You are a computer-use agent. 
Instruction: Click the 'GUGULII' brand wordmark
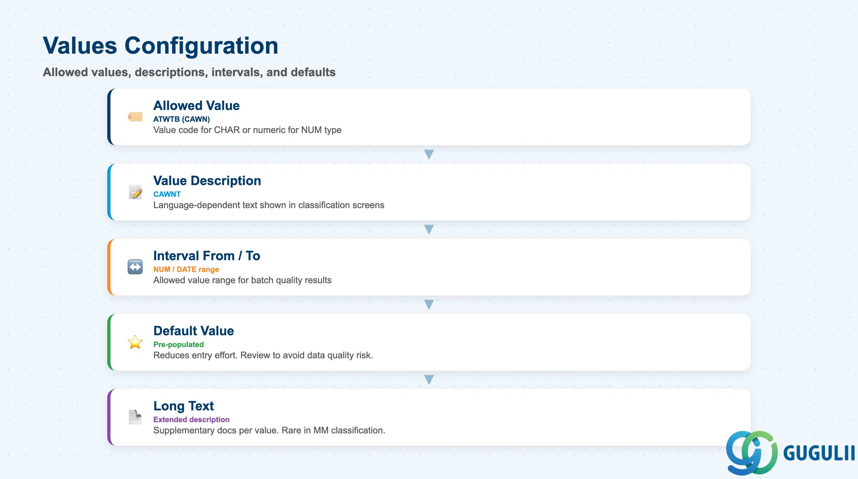pos(819,453)
